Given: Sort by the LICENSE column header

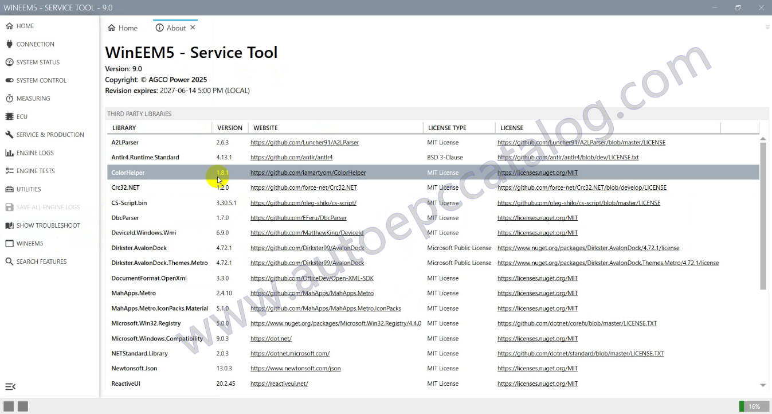Looking at the screenshot, I should [x=608, y=128].
